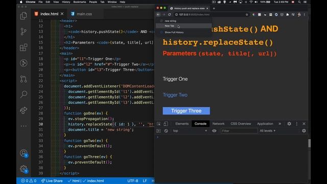Open the Application DevTools tab
Image resolution: width=327 pixels, height=184 pixels.
265,124
